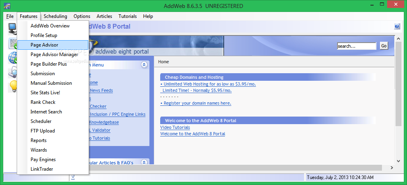407x185 pixels.
Task: Collapse the Popular Articles & FAQ's chevron
Action: (x=144, y=162)
